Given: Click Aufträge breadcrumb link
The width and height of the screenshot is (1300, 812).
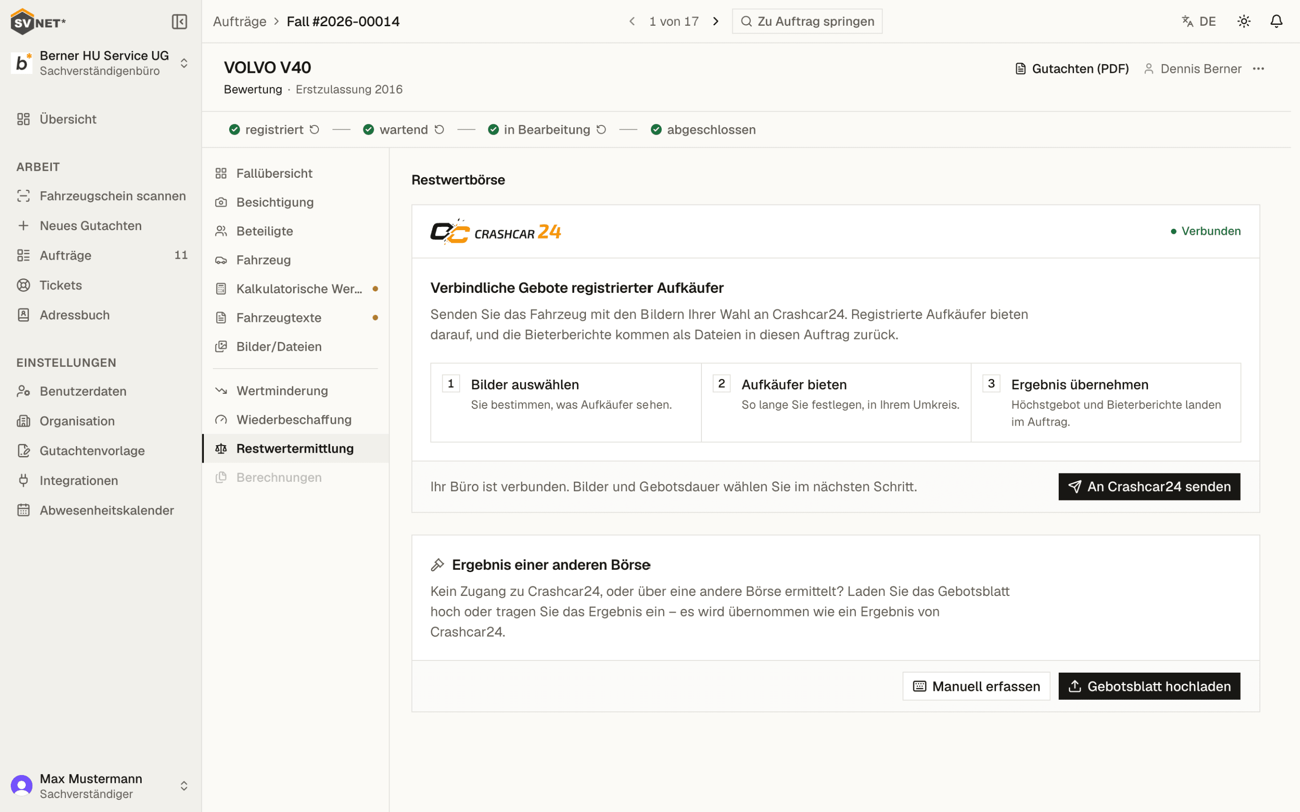Looking at the screenshot, I should pos(239,21).
